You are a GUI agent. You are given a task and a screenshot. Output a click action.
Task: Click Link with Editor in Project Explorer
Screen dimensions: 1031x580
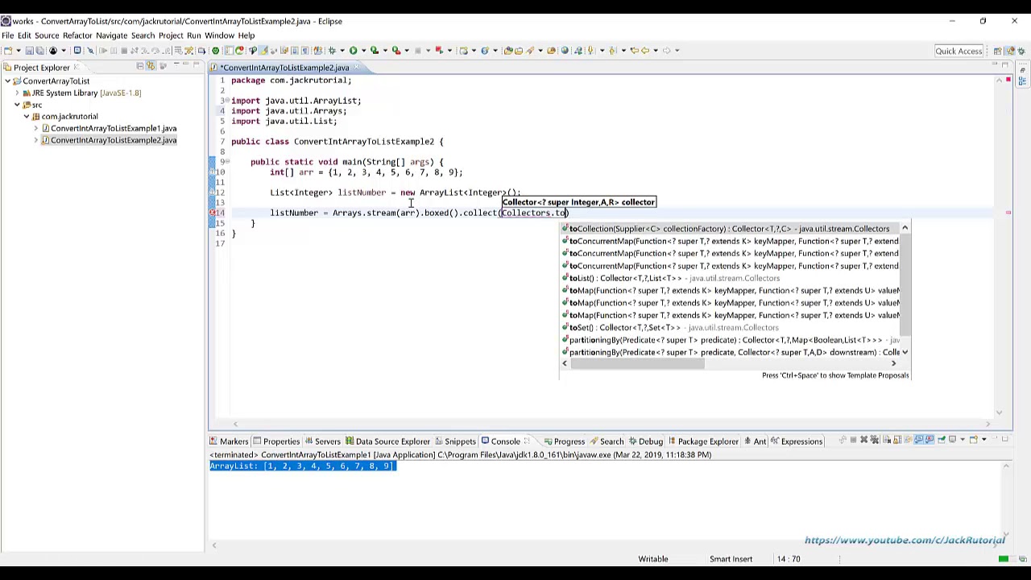(x=151, y=67)
